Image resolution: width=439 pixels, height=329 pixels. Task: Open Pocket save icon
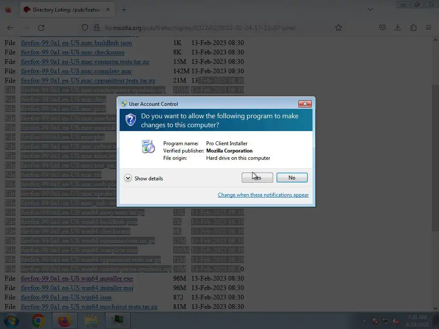click(382, 28)
